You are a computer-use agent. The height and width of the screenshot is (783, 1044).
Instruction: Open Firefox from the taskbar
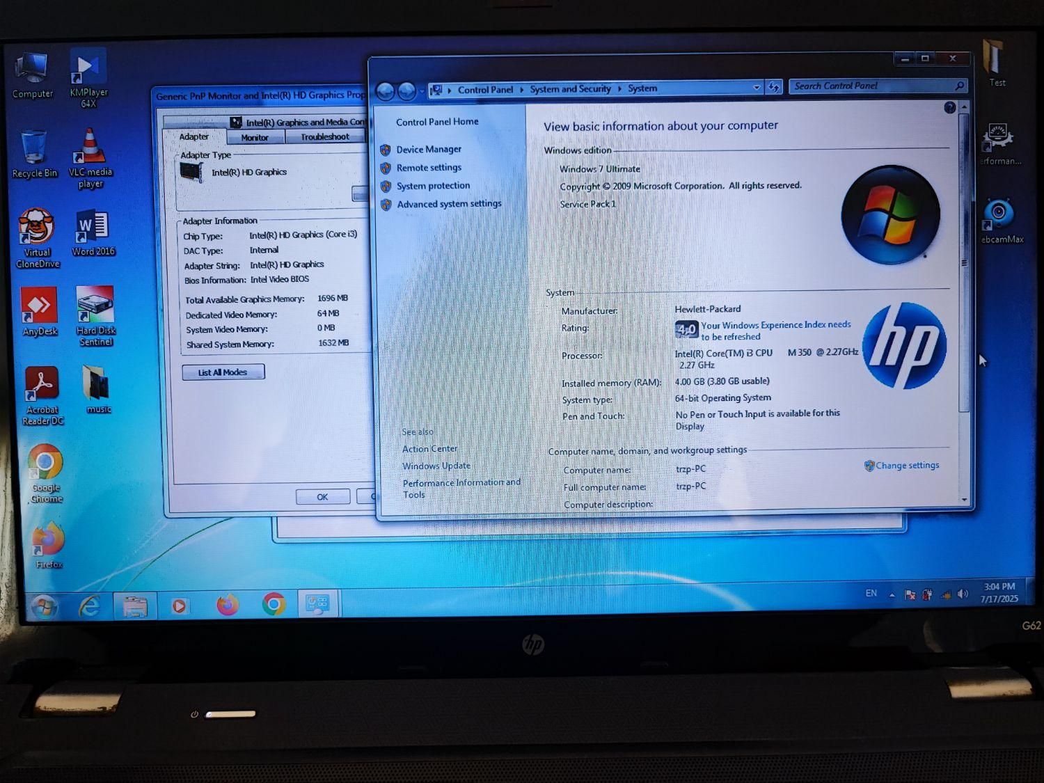[227, 605]
